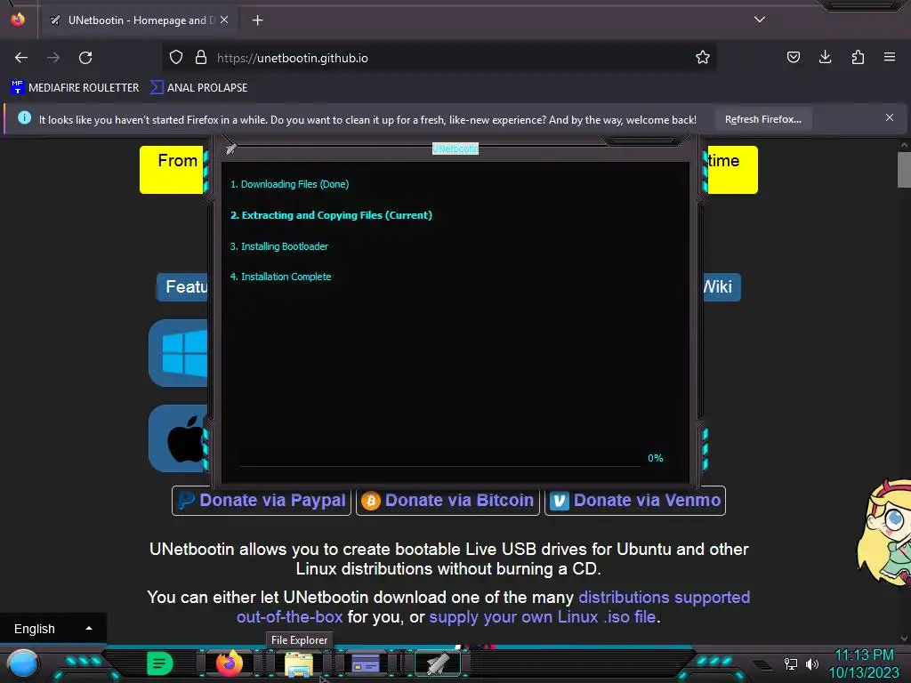Open the tracking protection shield icon
The image size is (911, 683).
click(176, 58)
